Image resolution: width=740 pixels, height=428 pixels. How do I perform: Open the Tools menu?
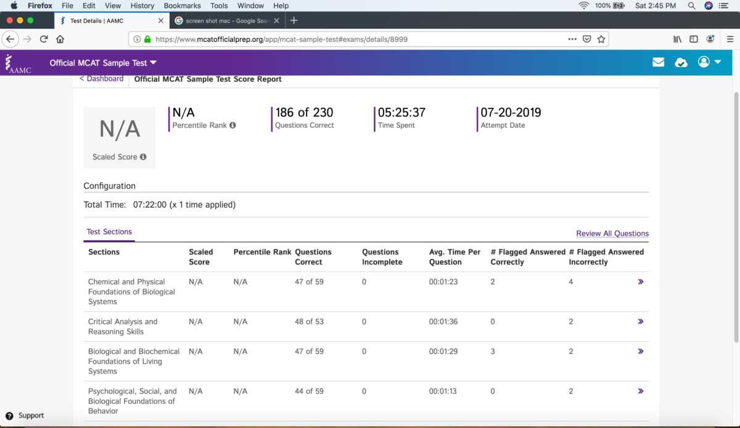pos(219,6)
